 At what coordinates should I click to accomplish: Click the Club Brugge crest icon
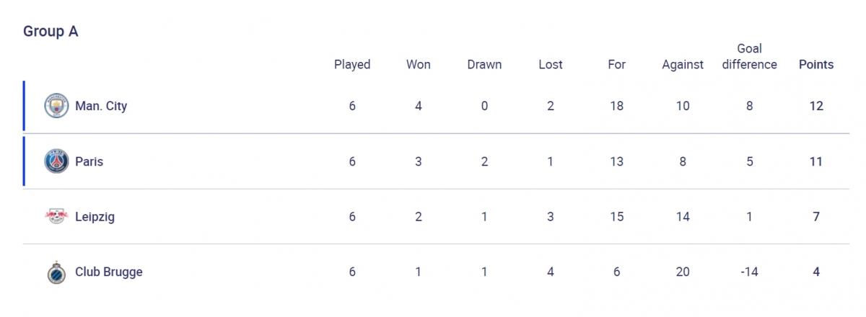56,272
